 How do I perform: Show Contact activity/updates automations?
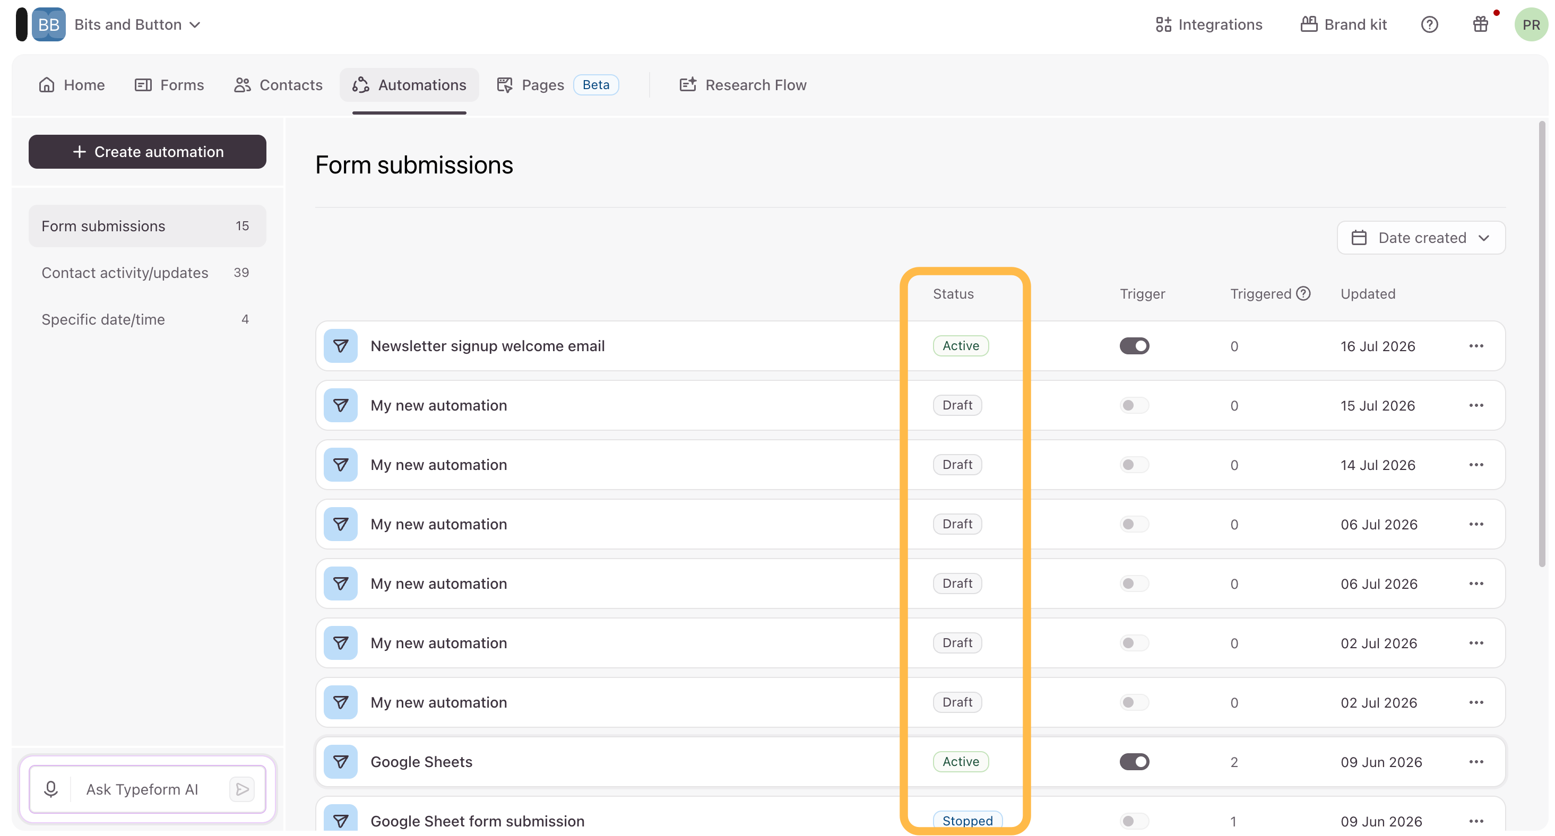(148, 273)
